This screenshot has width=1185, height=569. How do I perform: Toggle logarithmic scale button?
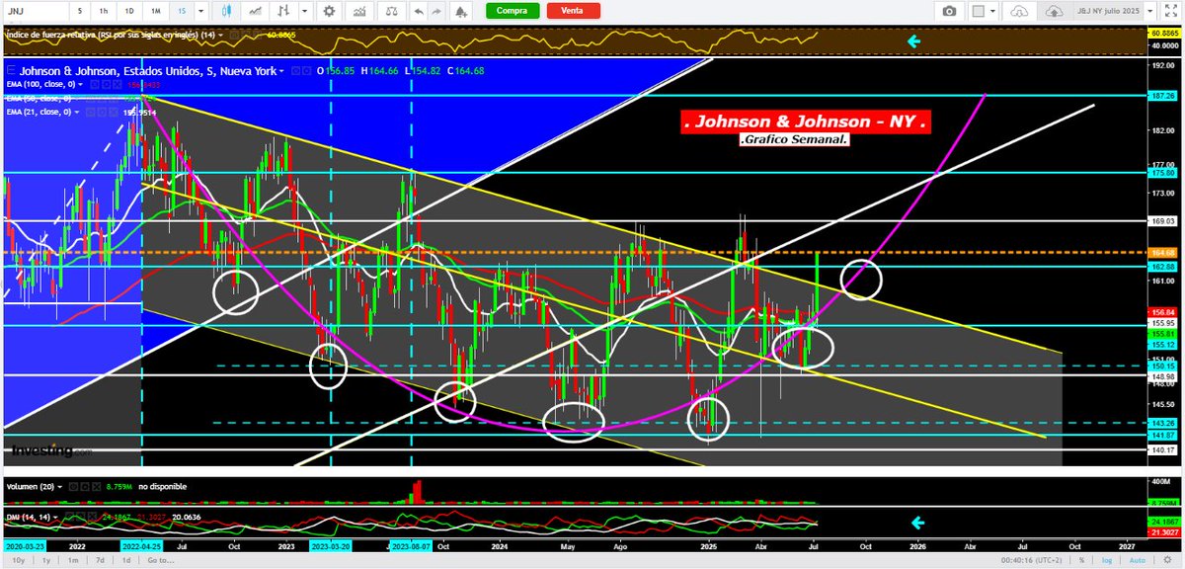pos(1108,560)
